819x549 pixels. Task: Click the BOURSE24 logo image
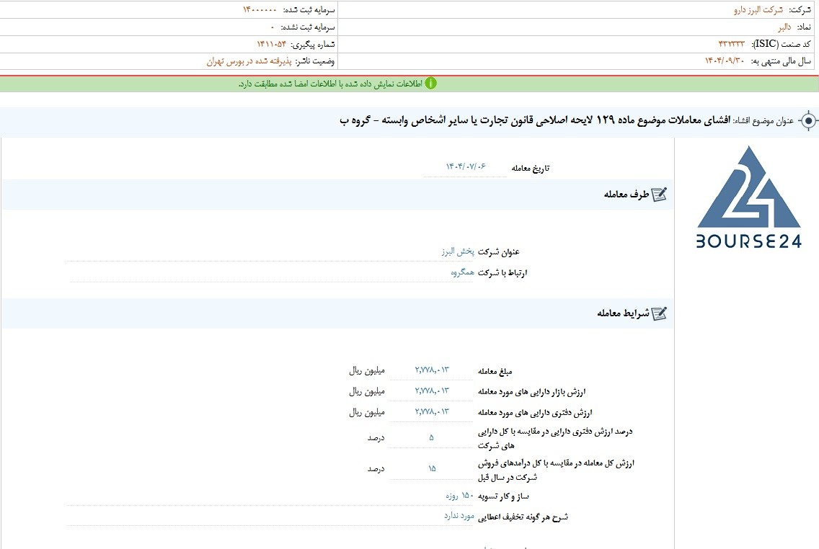coord(749,197)
